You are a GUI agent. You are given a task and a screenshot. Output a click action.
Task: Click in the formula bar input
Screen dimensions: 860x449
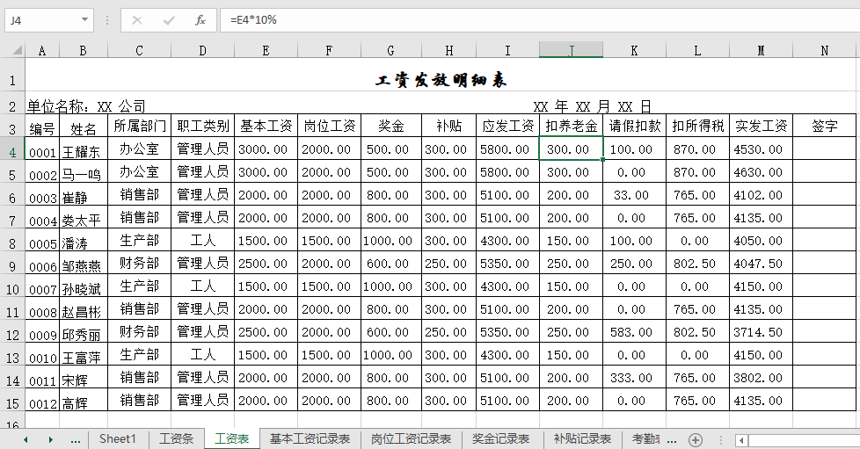528,19
